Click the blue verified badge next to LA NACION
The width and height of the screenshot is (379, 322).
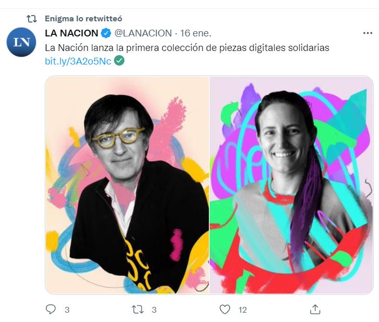[x=106, y=33]
